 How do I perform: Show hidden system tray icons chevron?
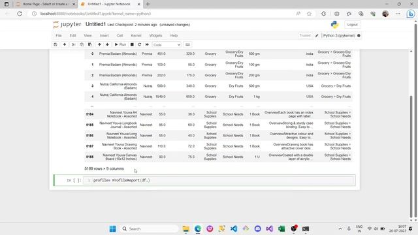(340, 229)
